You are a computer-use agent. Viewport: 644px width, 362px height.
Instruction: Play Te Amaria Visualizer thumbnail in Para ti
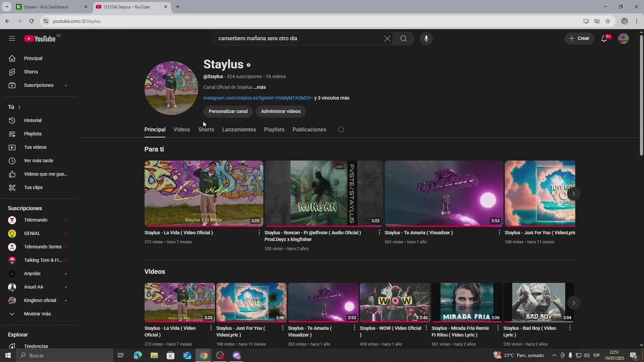[444, 194]
